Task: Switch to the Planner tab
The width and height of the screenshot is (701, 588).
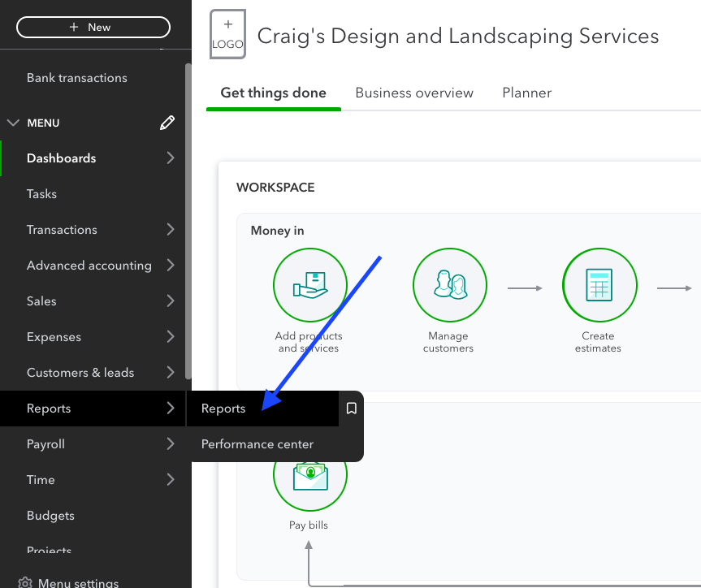Action: click(x=526, y=93)
